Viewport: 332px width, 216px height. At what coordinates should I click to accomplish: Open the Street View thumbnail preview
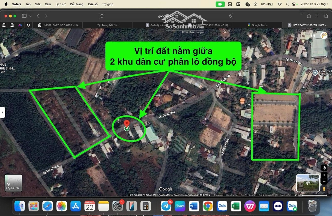(x=307, y=183)
